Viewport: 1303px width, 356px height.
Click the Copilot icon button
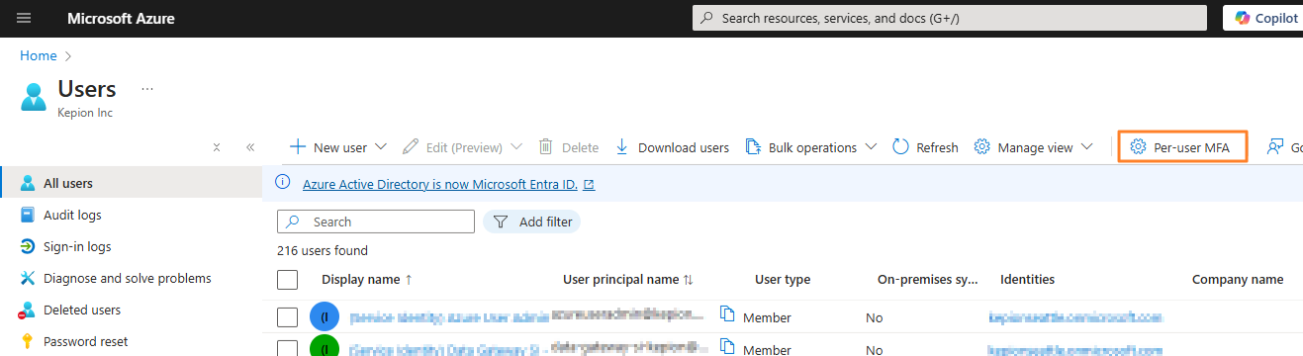point(1241,18)
